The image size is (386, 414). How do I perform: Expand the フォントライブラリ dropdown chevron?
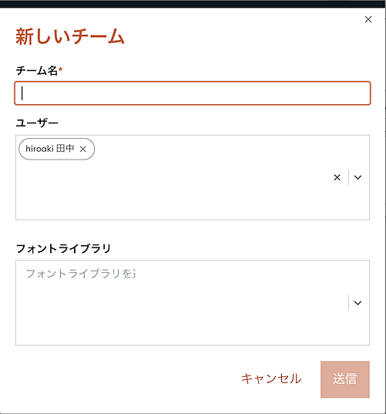357,303
